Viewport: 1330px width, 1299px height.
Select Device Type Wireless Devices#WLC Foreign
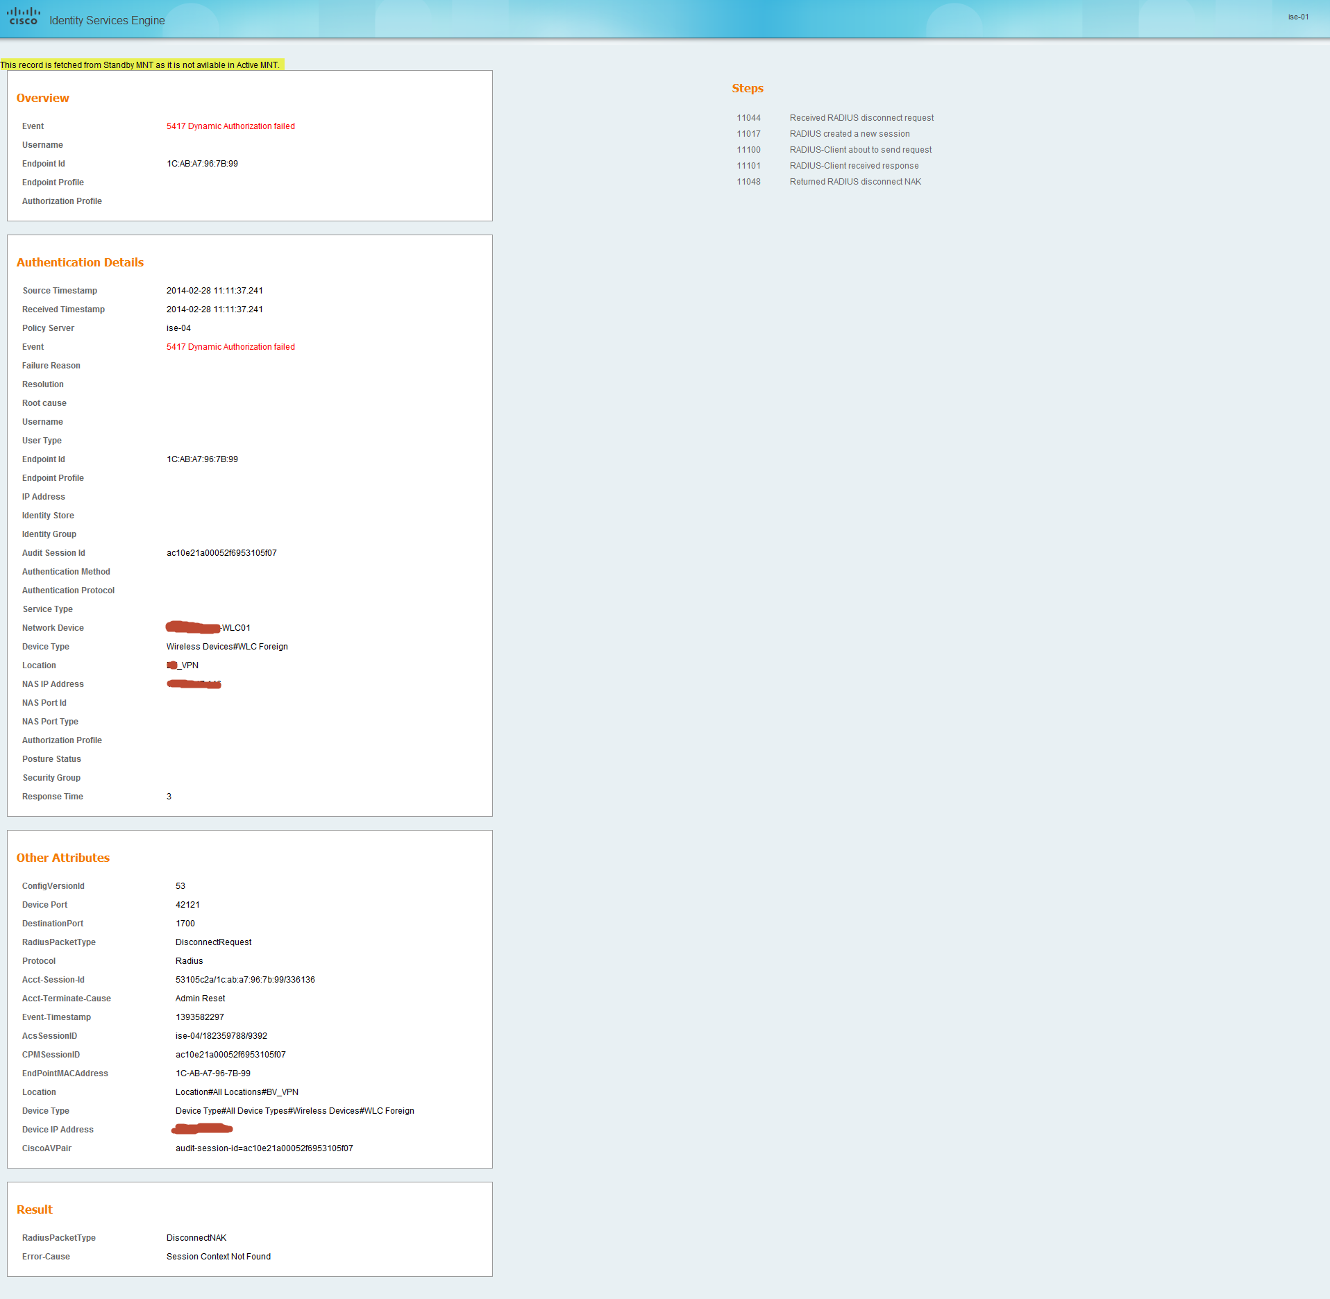pyautogui.click(x=227, y=647)
